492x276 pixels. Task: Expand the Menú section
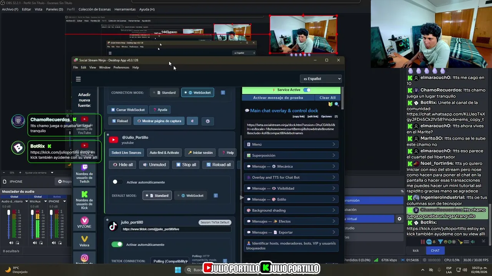pos(291,145)
